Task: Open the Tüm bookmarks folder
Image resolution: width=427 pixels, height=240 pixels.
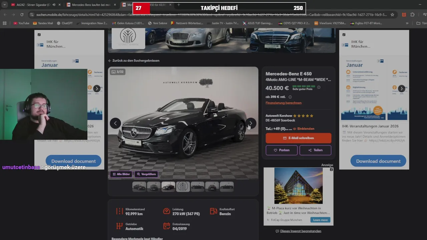Action: (422, 23)
